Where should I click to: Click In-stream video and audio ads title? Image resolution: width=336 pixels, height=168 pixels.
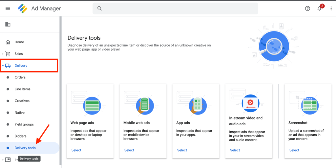point(246,121)
